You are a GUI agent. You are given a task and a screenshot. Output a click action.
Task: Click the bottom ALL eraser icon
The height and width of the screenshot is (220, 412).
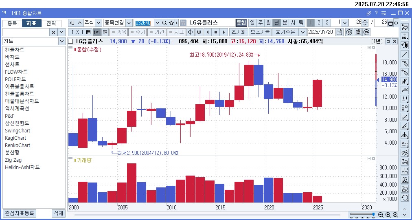pyautogui.click(x=405, y=189)
